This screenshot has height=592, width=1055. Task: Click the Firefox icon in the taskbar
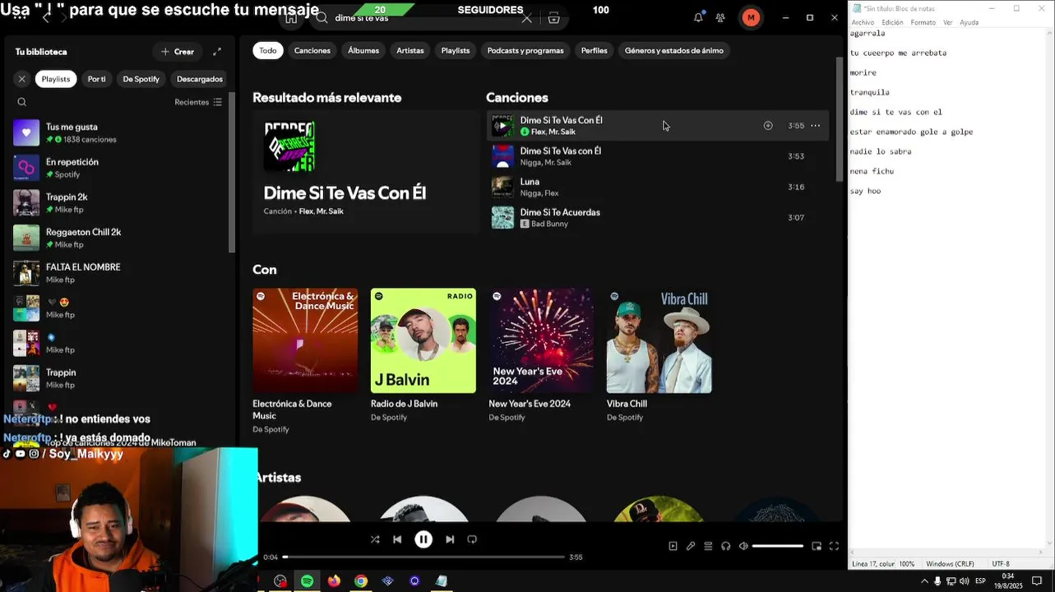click(334, 581)
